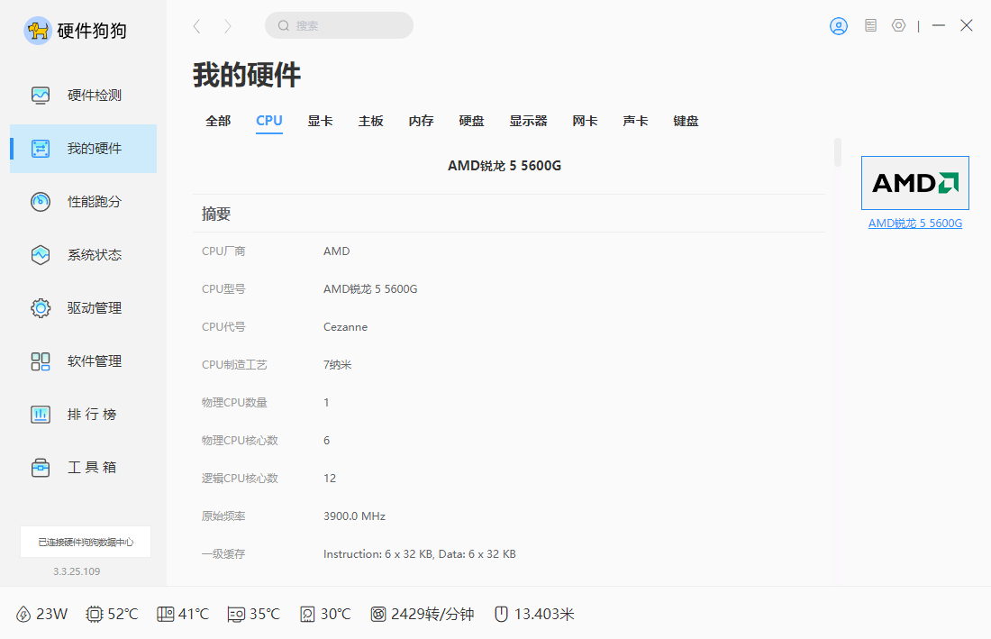Switch to the 显示器 tab
Screen dimensions: 991x639
click(x=528, y=121)
